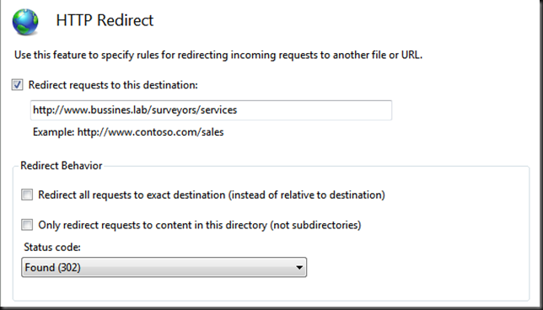This screenshot has height=310, width=543.
Task: Open the Status code combo box
Action: click(x=164, y=267)
